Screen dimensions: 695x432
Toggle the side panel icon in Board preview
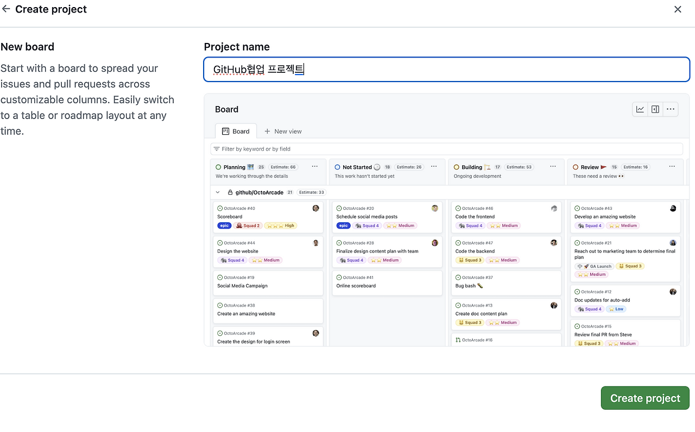pos(655,109)
